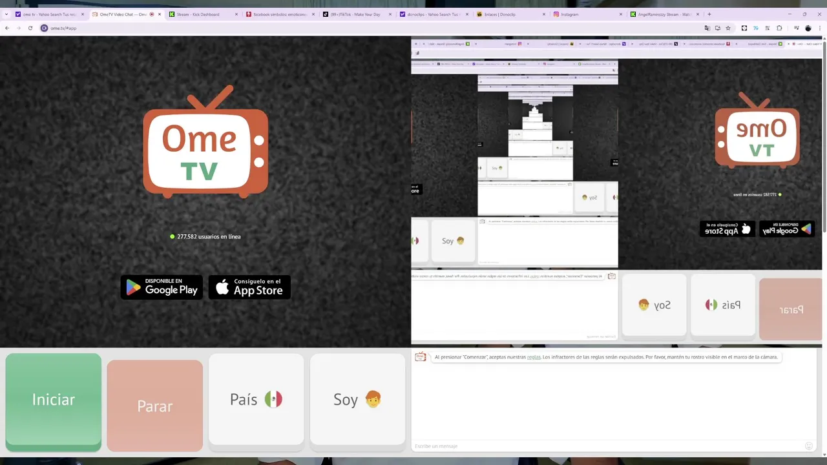Open the emoji picker in message box
The height and width of the screenshot is (465, 827).
click(x=808, y=446)
